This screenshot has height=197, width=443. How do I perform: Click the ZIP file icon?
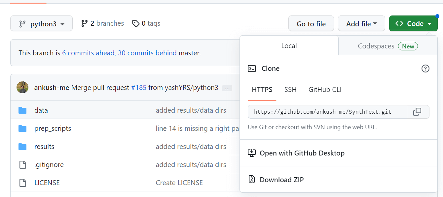tap(252, 180)
